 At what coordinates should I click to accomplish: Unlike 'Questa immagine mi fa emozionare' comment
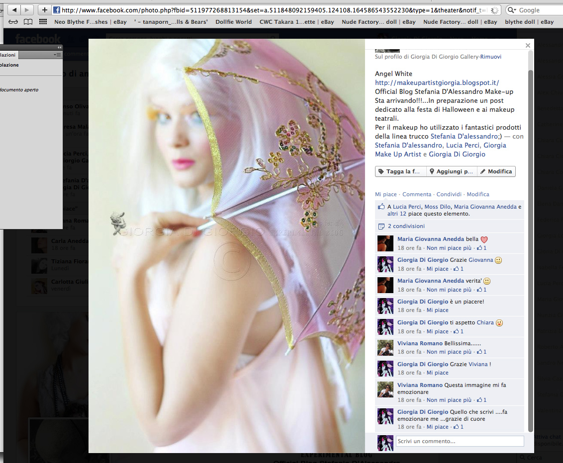point(449,400)
